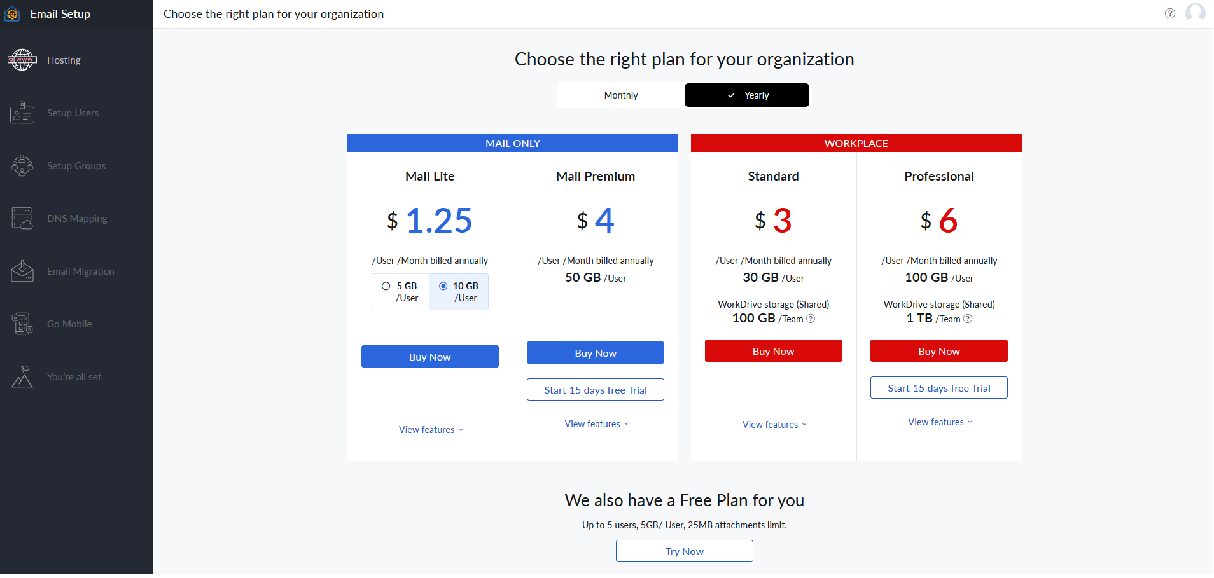The width and height of the screenshot is (1214, 578).
Task: Expand View features under Professional plan
Action: click(940, 422)
